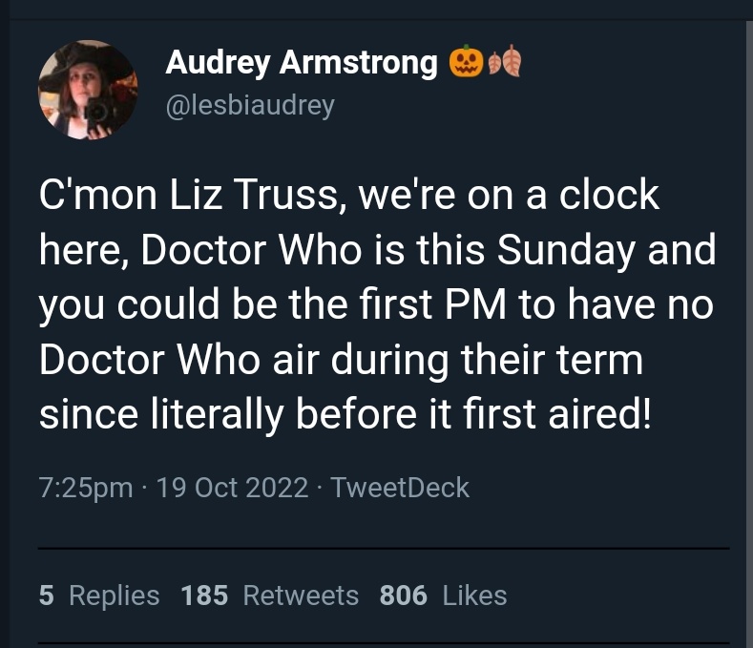Click the word "clock" in the tweet
753x648 pixels.
609,197
